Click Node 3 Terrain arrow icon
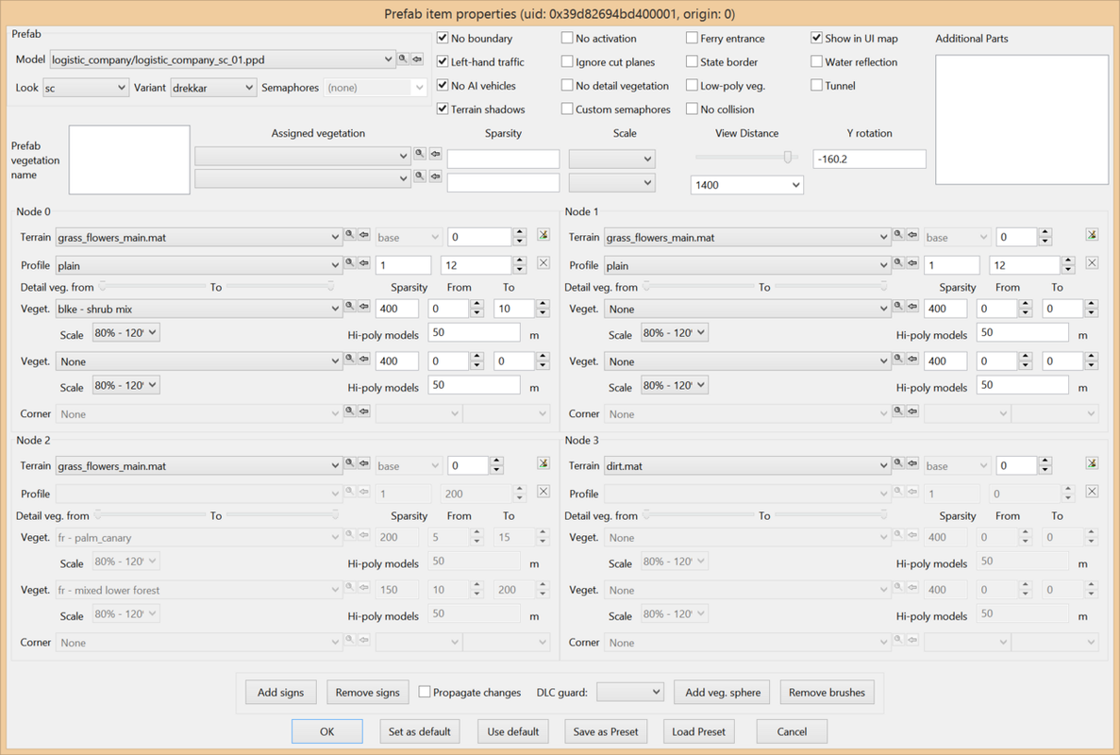Image resolution: width=1120 pixels, height=755 pixels. click(x=912, y=462)
